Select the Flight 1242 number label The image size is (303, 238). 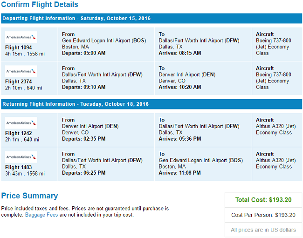coord(18,133)
